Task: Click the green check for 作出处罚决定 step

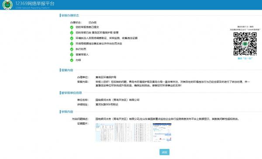Action: [x=72, y=44]
